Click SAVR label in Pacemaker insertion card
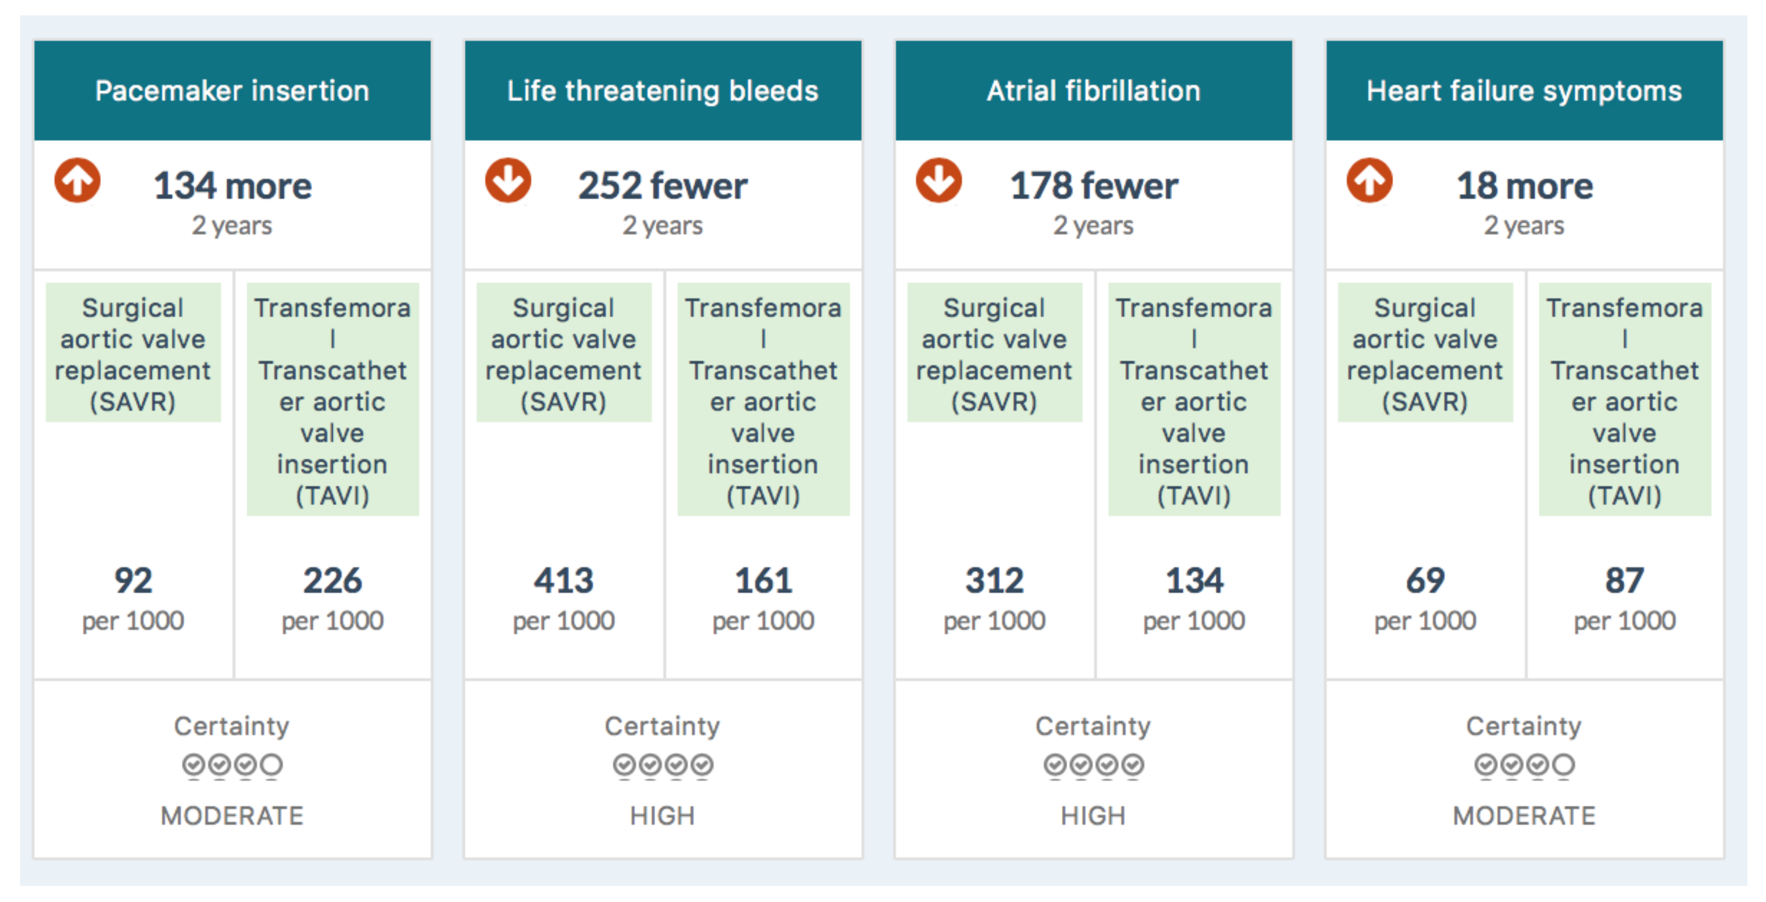Viewport: 1766px width, 902px height. (133, 354)
